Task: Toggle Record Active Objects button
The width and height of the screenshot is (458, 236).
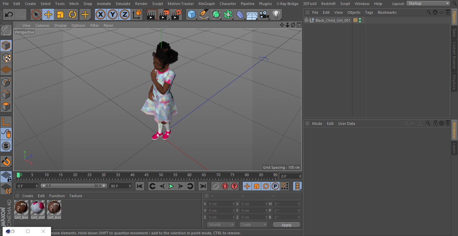Action: coord(216,186)
